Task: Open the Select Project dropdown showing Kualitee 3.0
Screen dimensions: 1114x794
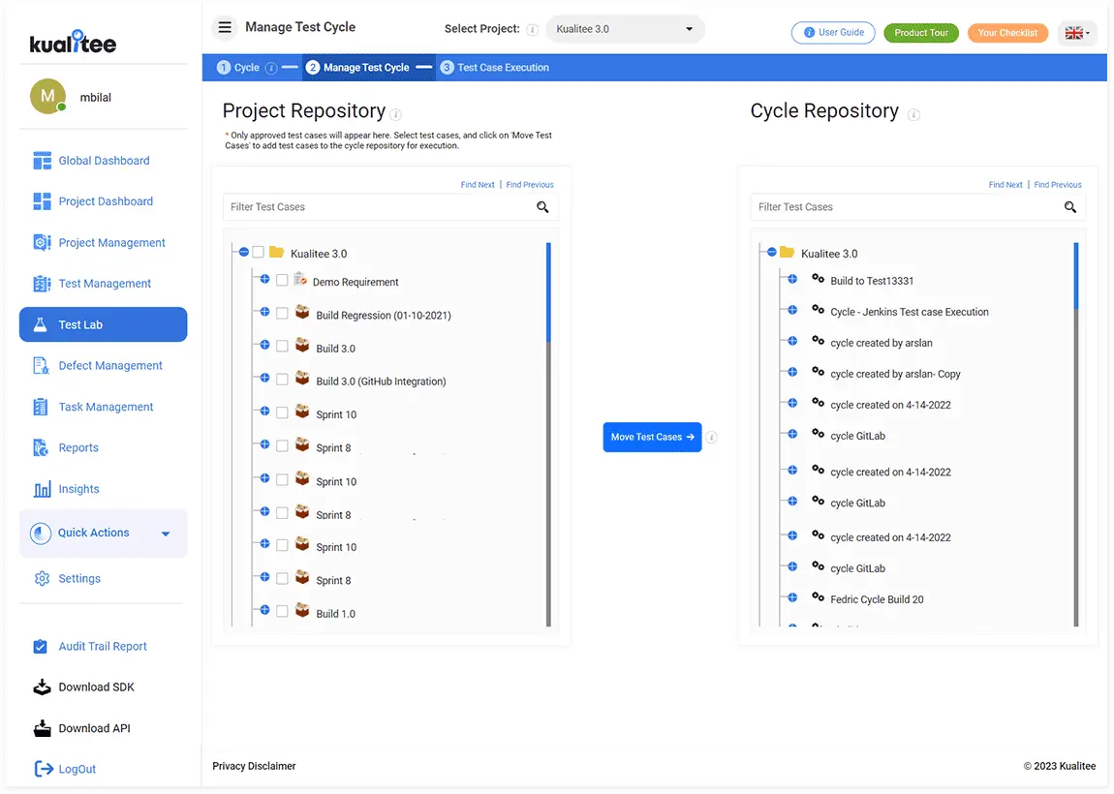Action: click(625, 29)
